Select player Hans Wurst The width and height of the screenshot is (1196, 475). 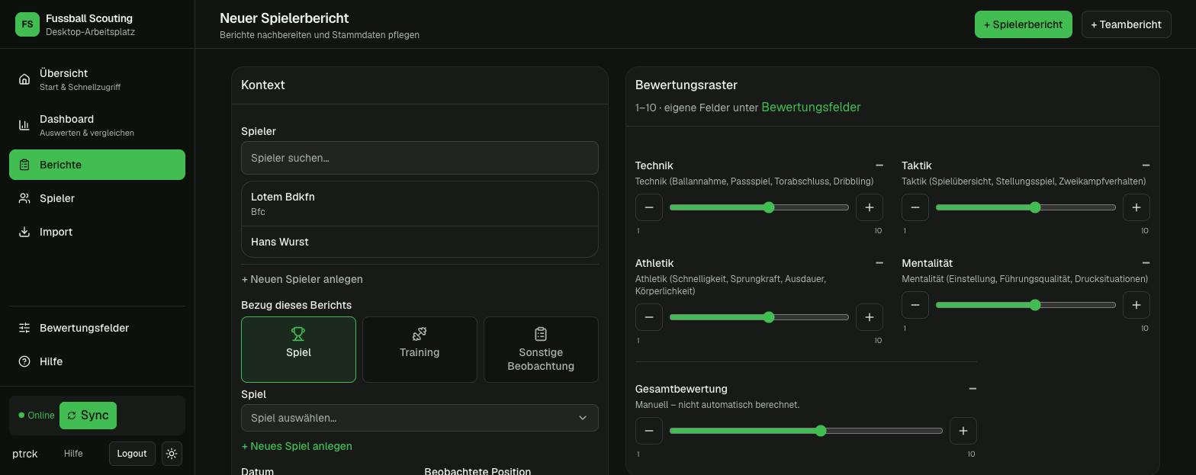[x=420, y=242]
